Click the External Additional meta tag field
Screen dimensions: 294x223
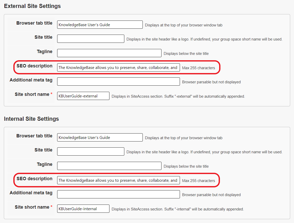pyautogui.click(x=118, y=82)
